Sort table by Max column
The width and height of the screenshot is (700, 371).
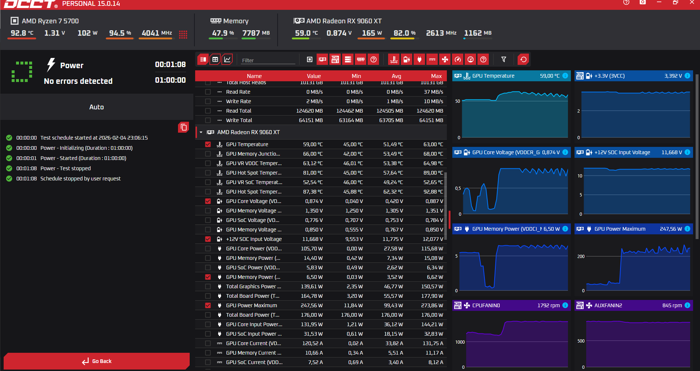pyautogui.click(x=436, y=76)
